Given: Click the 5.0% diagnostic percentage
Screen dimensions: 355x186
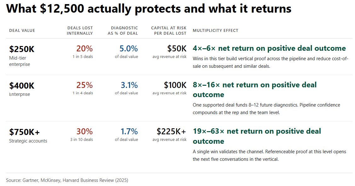Looking at the screenshot, I should tap(129, 49).
